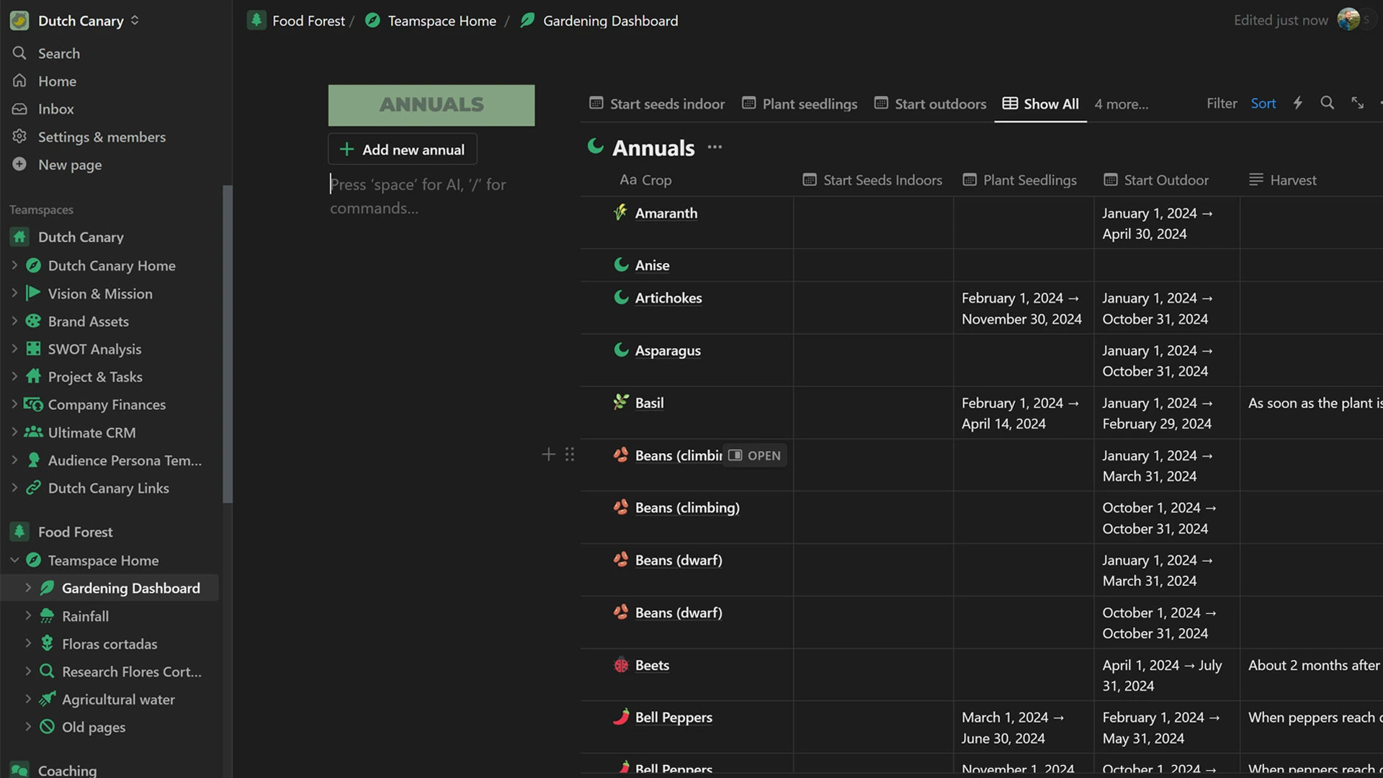Click the OPEN button on Beans row

point(754,455)
